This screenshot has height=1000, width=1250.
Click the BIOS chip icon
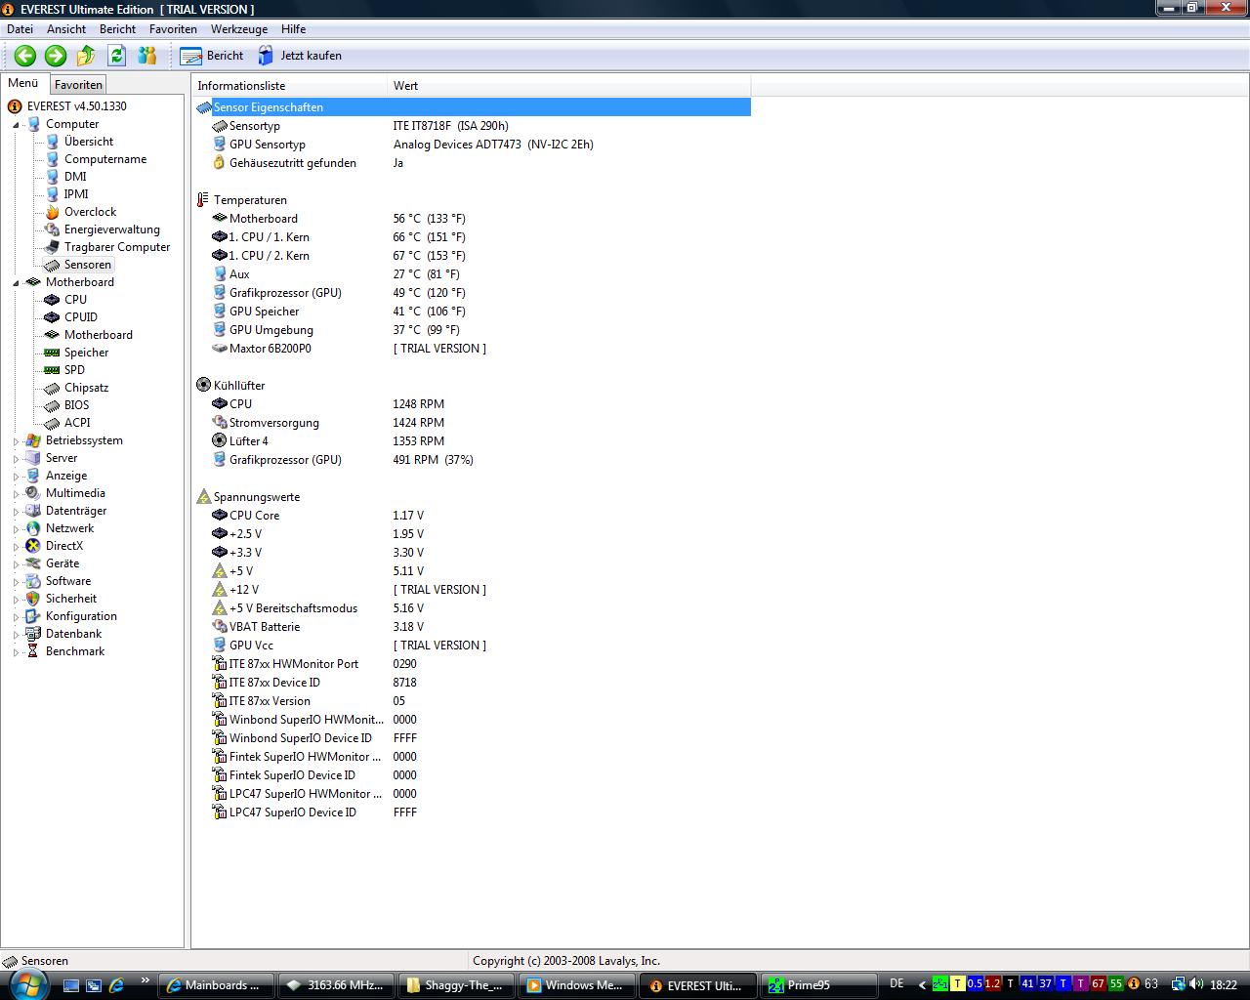click(x=52, y=405)
